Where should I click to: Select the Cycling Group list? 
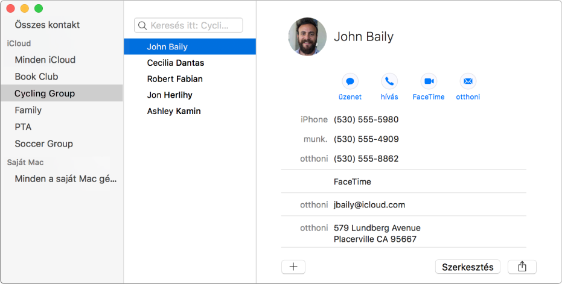point(62,93)
